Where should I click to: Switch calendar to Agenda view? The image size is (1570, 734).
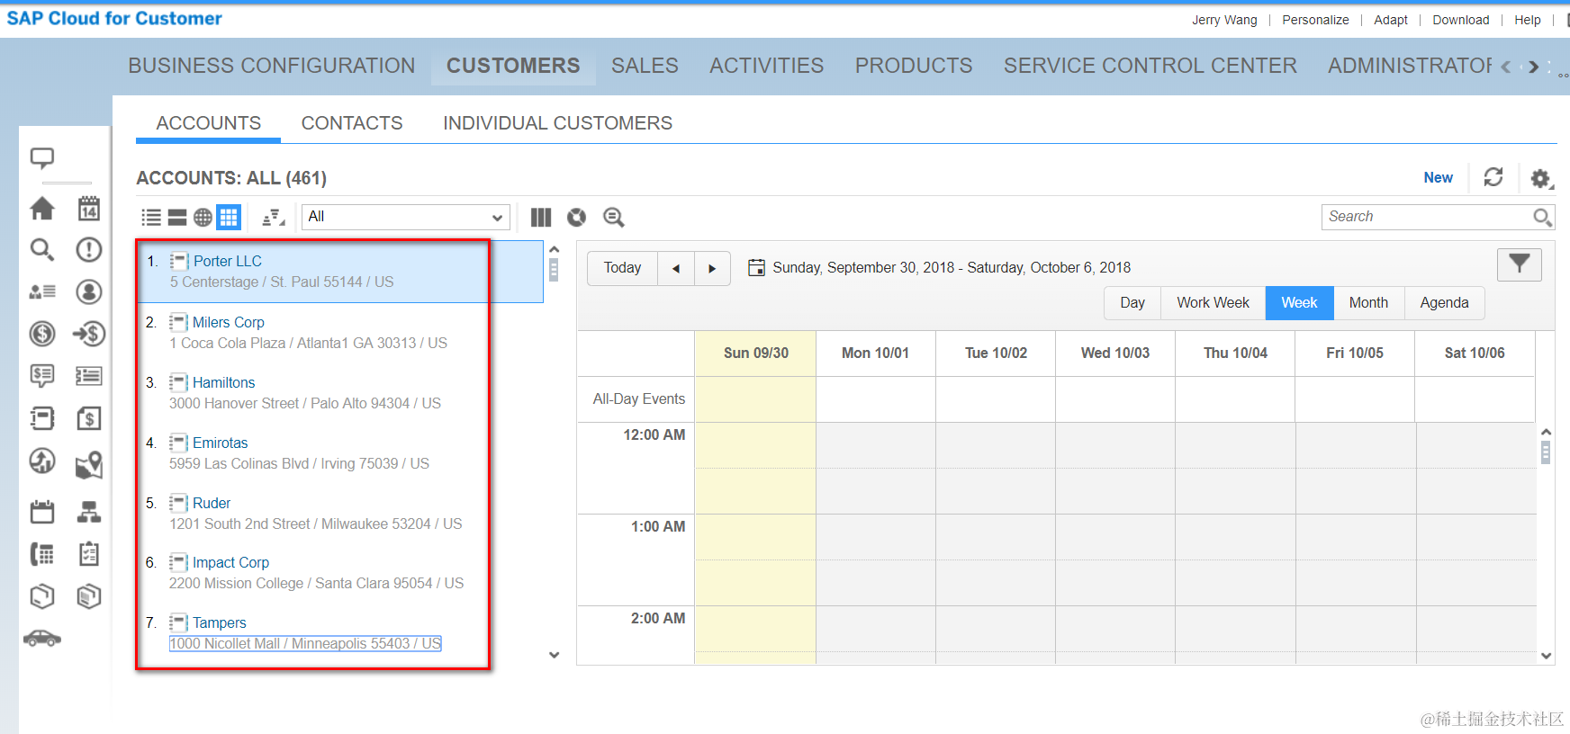pyautogui.click(x=1444, y=303)
